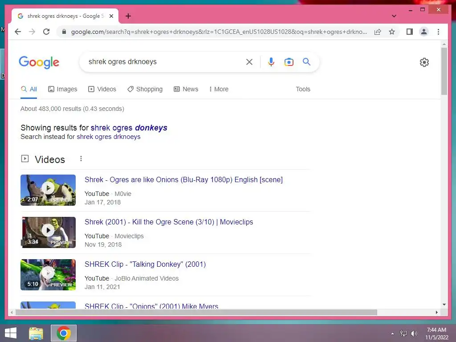This screenshot has width=456, height=342.
Task: Play the Kill the Ogre Scene thumbnail
Action: (48, 232)
